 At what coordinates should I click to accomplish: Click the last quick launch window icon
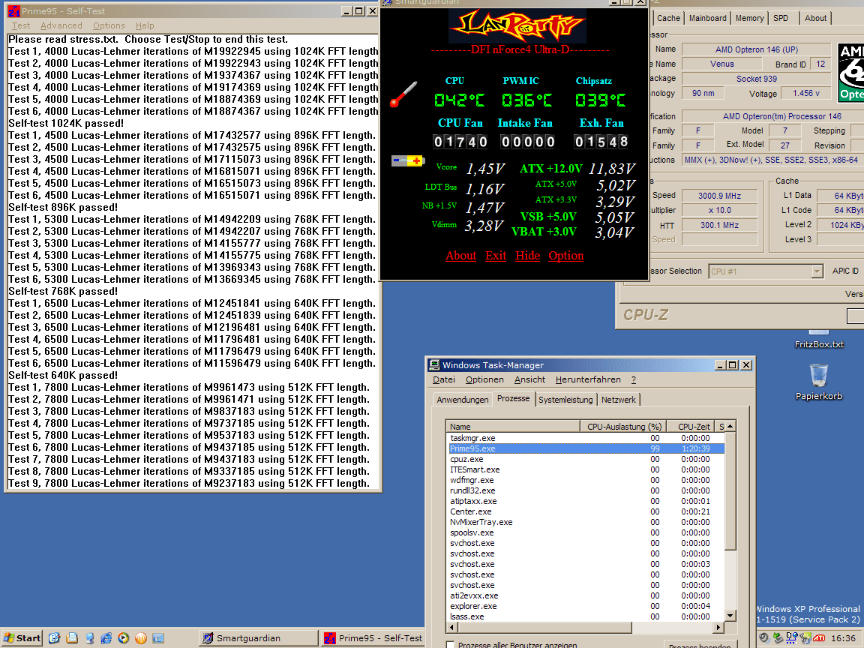click(x=158, y=638)
